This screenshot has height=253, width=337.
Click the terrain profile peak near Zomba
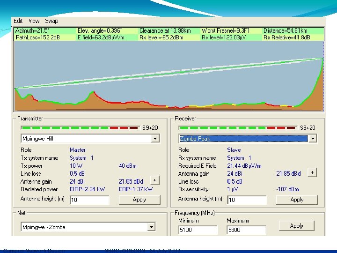[x=322, y=60]
